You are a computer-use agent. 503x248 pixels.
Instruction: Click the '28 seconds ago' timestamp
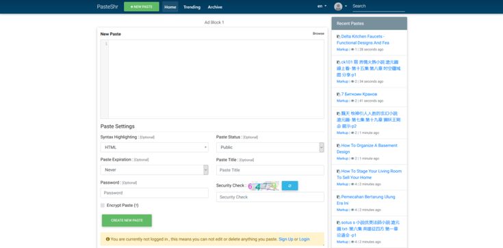[x=371, y=49]
